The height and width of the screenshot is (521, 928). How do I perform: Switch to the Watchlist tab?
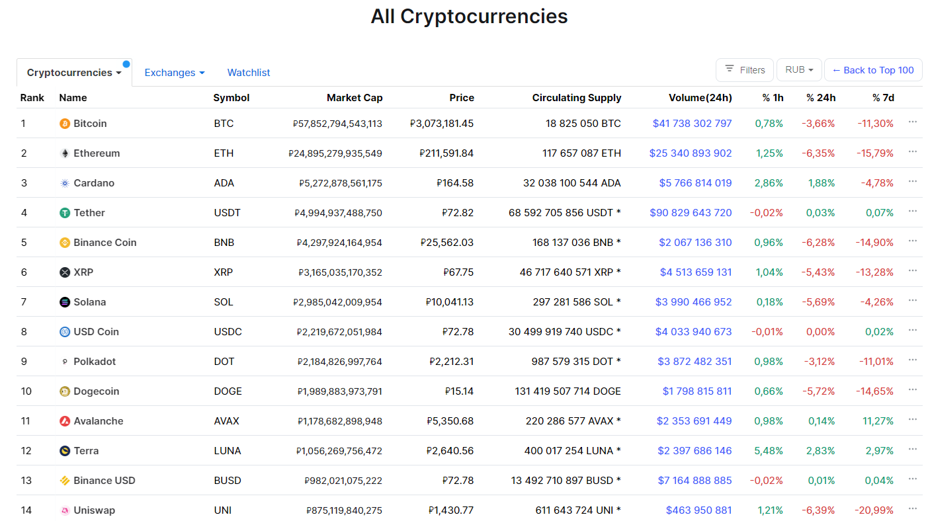(249, 73)
